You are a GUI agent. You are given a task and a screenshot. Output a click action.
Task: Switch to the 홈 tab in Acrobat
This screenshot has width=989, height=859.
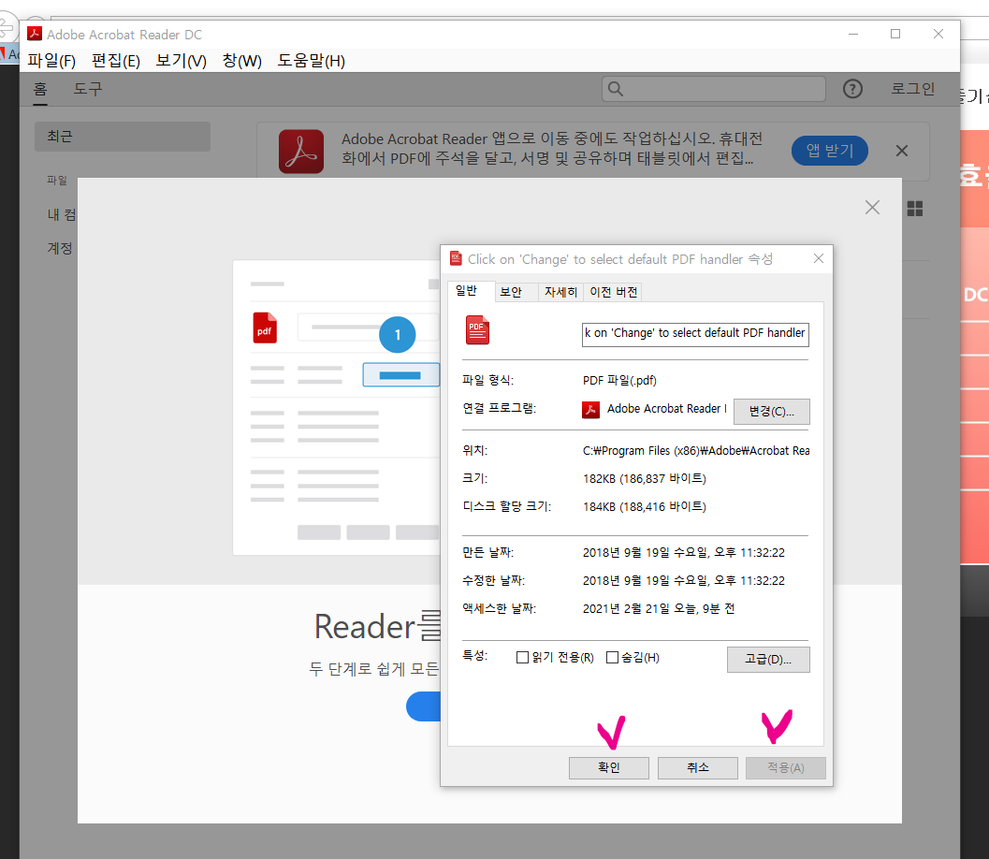click(40, 89)
